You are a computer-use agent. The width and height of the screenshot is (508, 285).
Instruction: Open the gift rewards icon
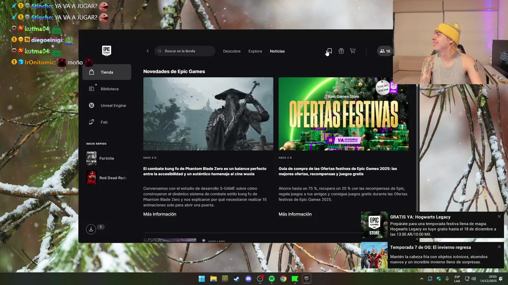click(341, 51)
